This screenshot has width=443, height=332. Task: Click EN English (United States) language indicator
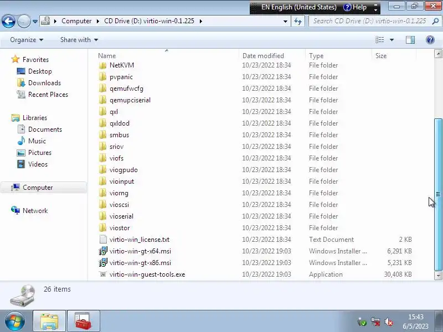299,7
